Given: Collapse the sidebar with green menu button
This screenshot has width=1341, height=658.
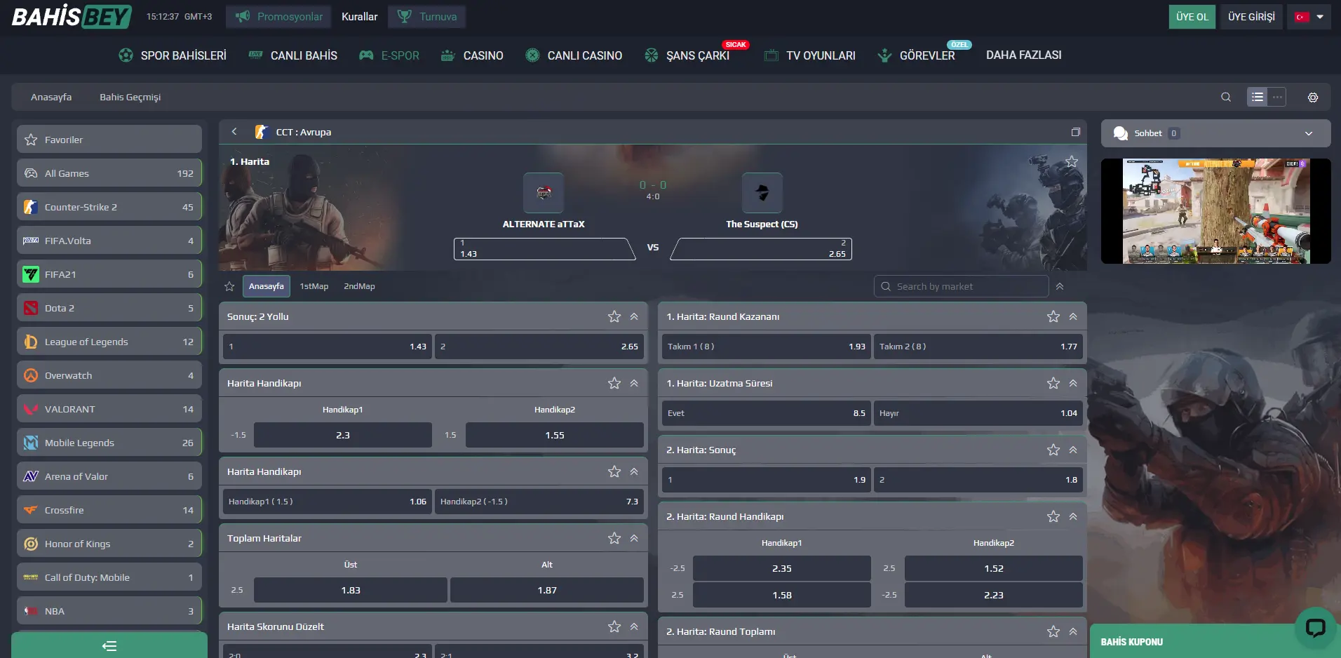Looking at the screenshot, I should (109, 645).
